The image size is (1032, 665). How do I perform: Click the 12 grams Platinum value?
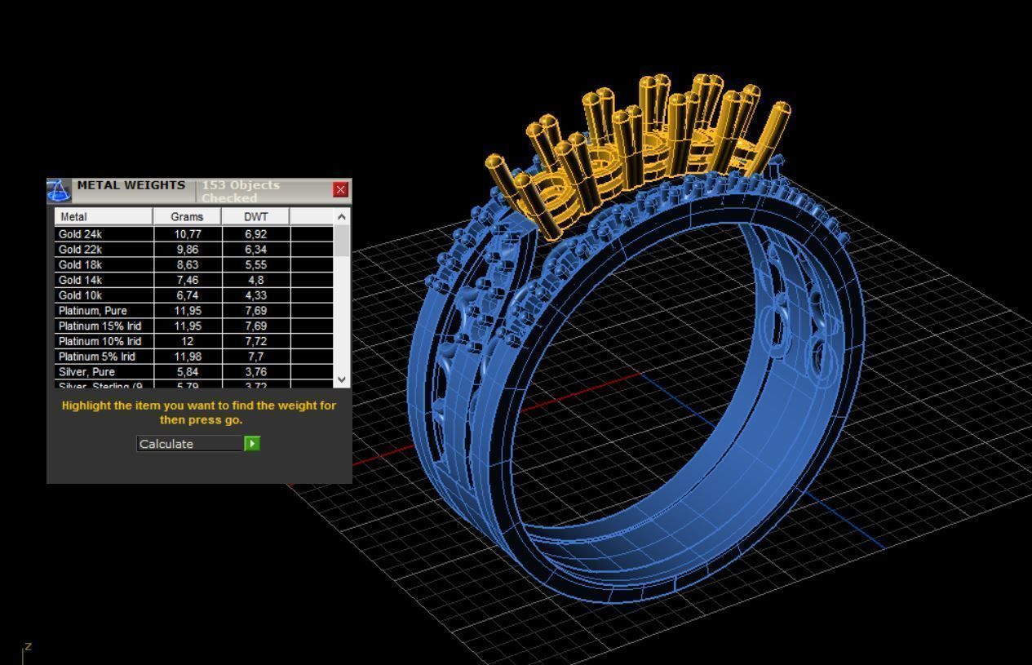pos(188,341)
